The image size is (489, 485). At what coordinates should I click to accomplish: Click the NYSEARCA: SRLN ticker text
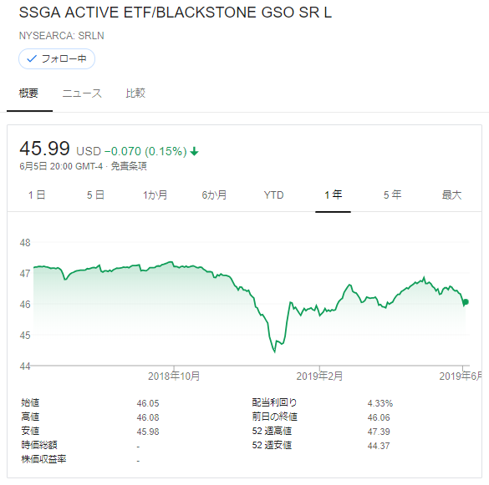(x=61, y=36)
